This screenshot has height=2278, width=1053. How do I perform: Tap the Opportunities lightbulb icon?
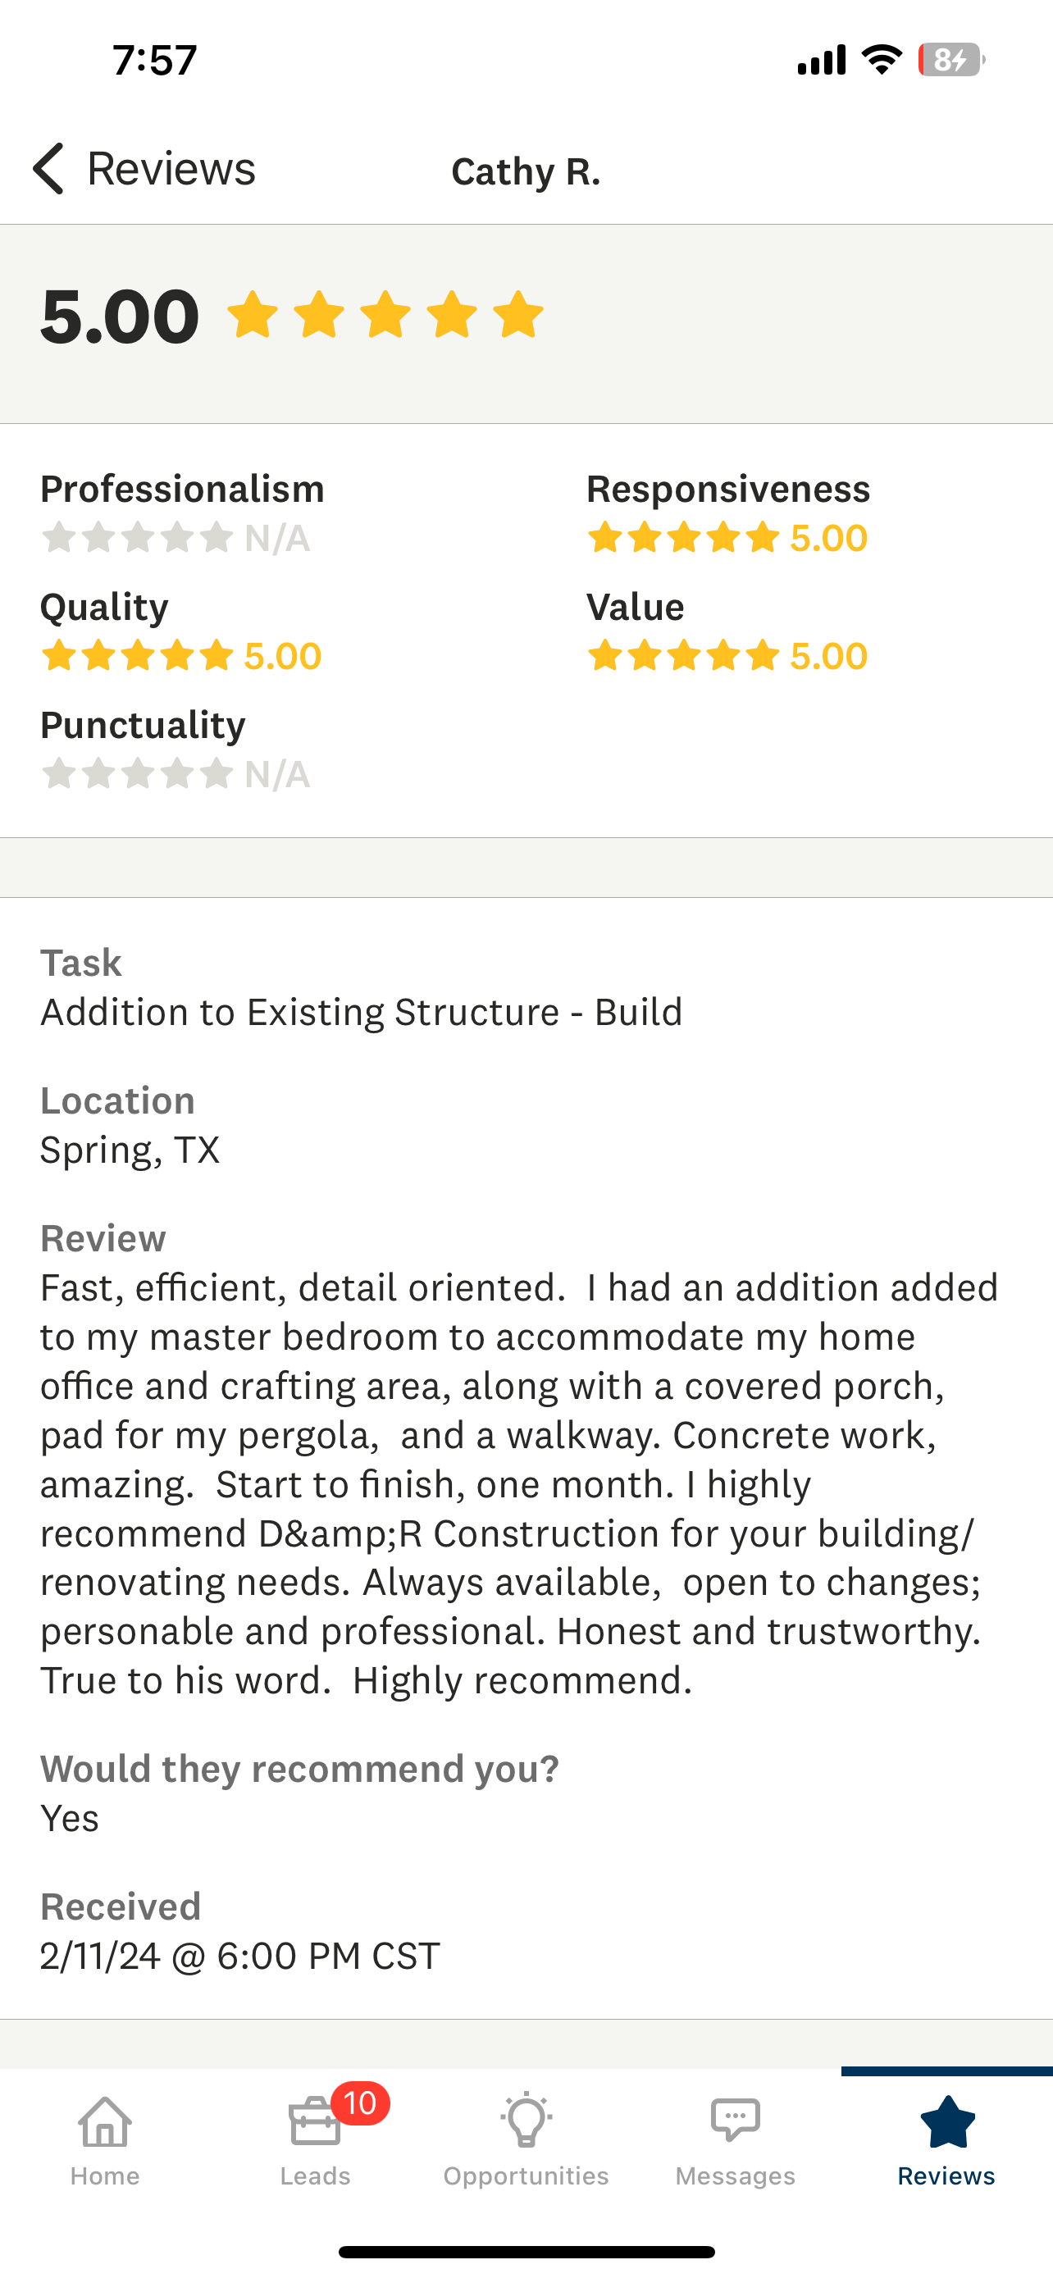(x=526, y=2120)
